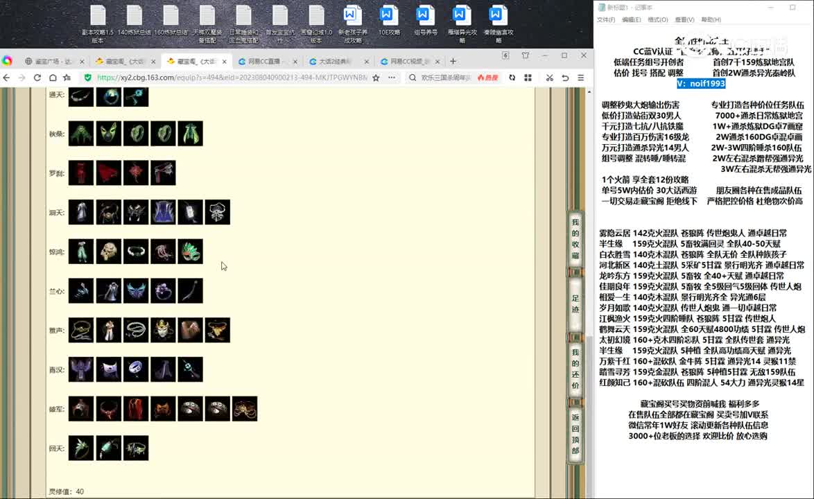Open Notepad 查看(V) menu
Image resolution: width=814 pixels, height=499 pixels.
click(x=684, y=19)
